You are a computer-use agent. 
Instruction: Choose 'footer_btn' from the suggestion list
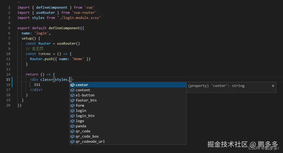click(128, 100)
